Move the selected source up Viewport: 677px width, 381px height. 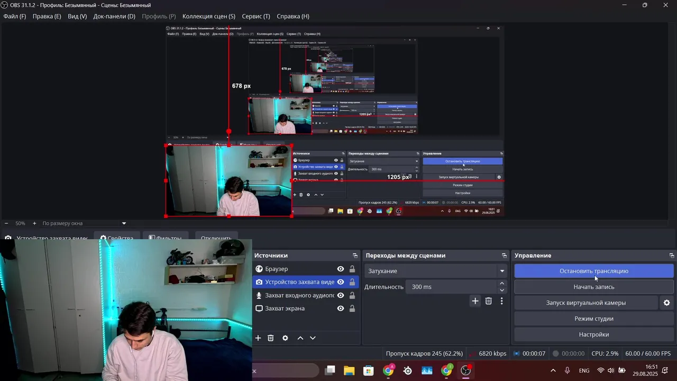(x=300, y=338)
